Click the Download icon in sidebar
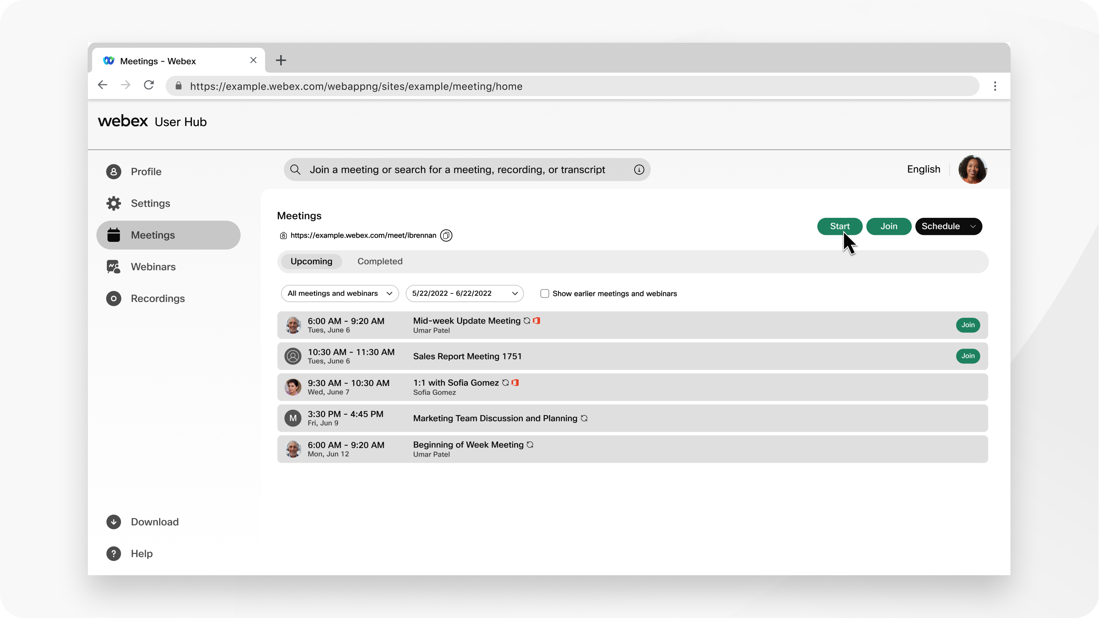The image size is (1099, 618). pyautogui.click(x=114, y=521)
